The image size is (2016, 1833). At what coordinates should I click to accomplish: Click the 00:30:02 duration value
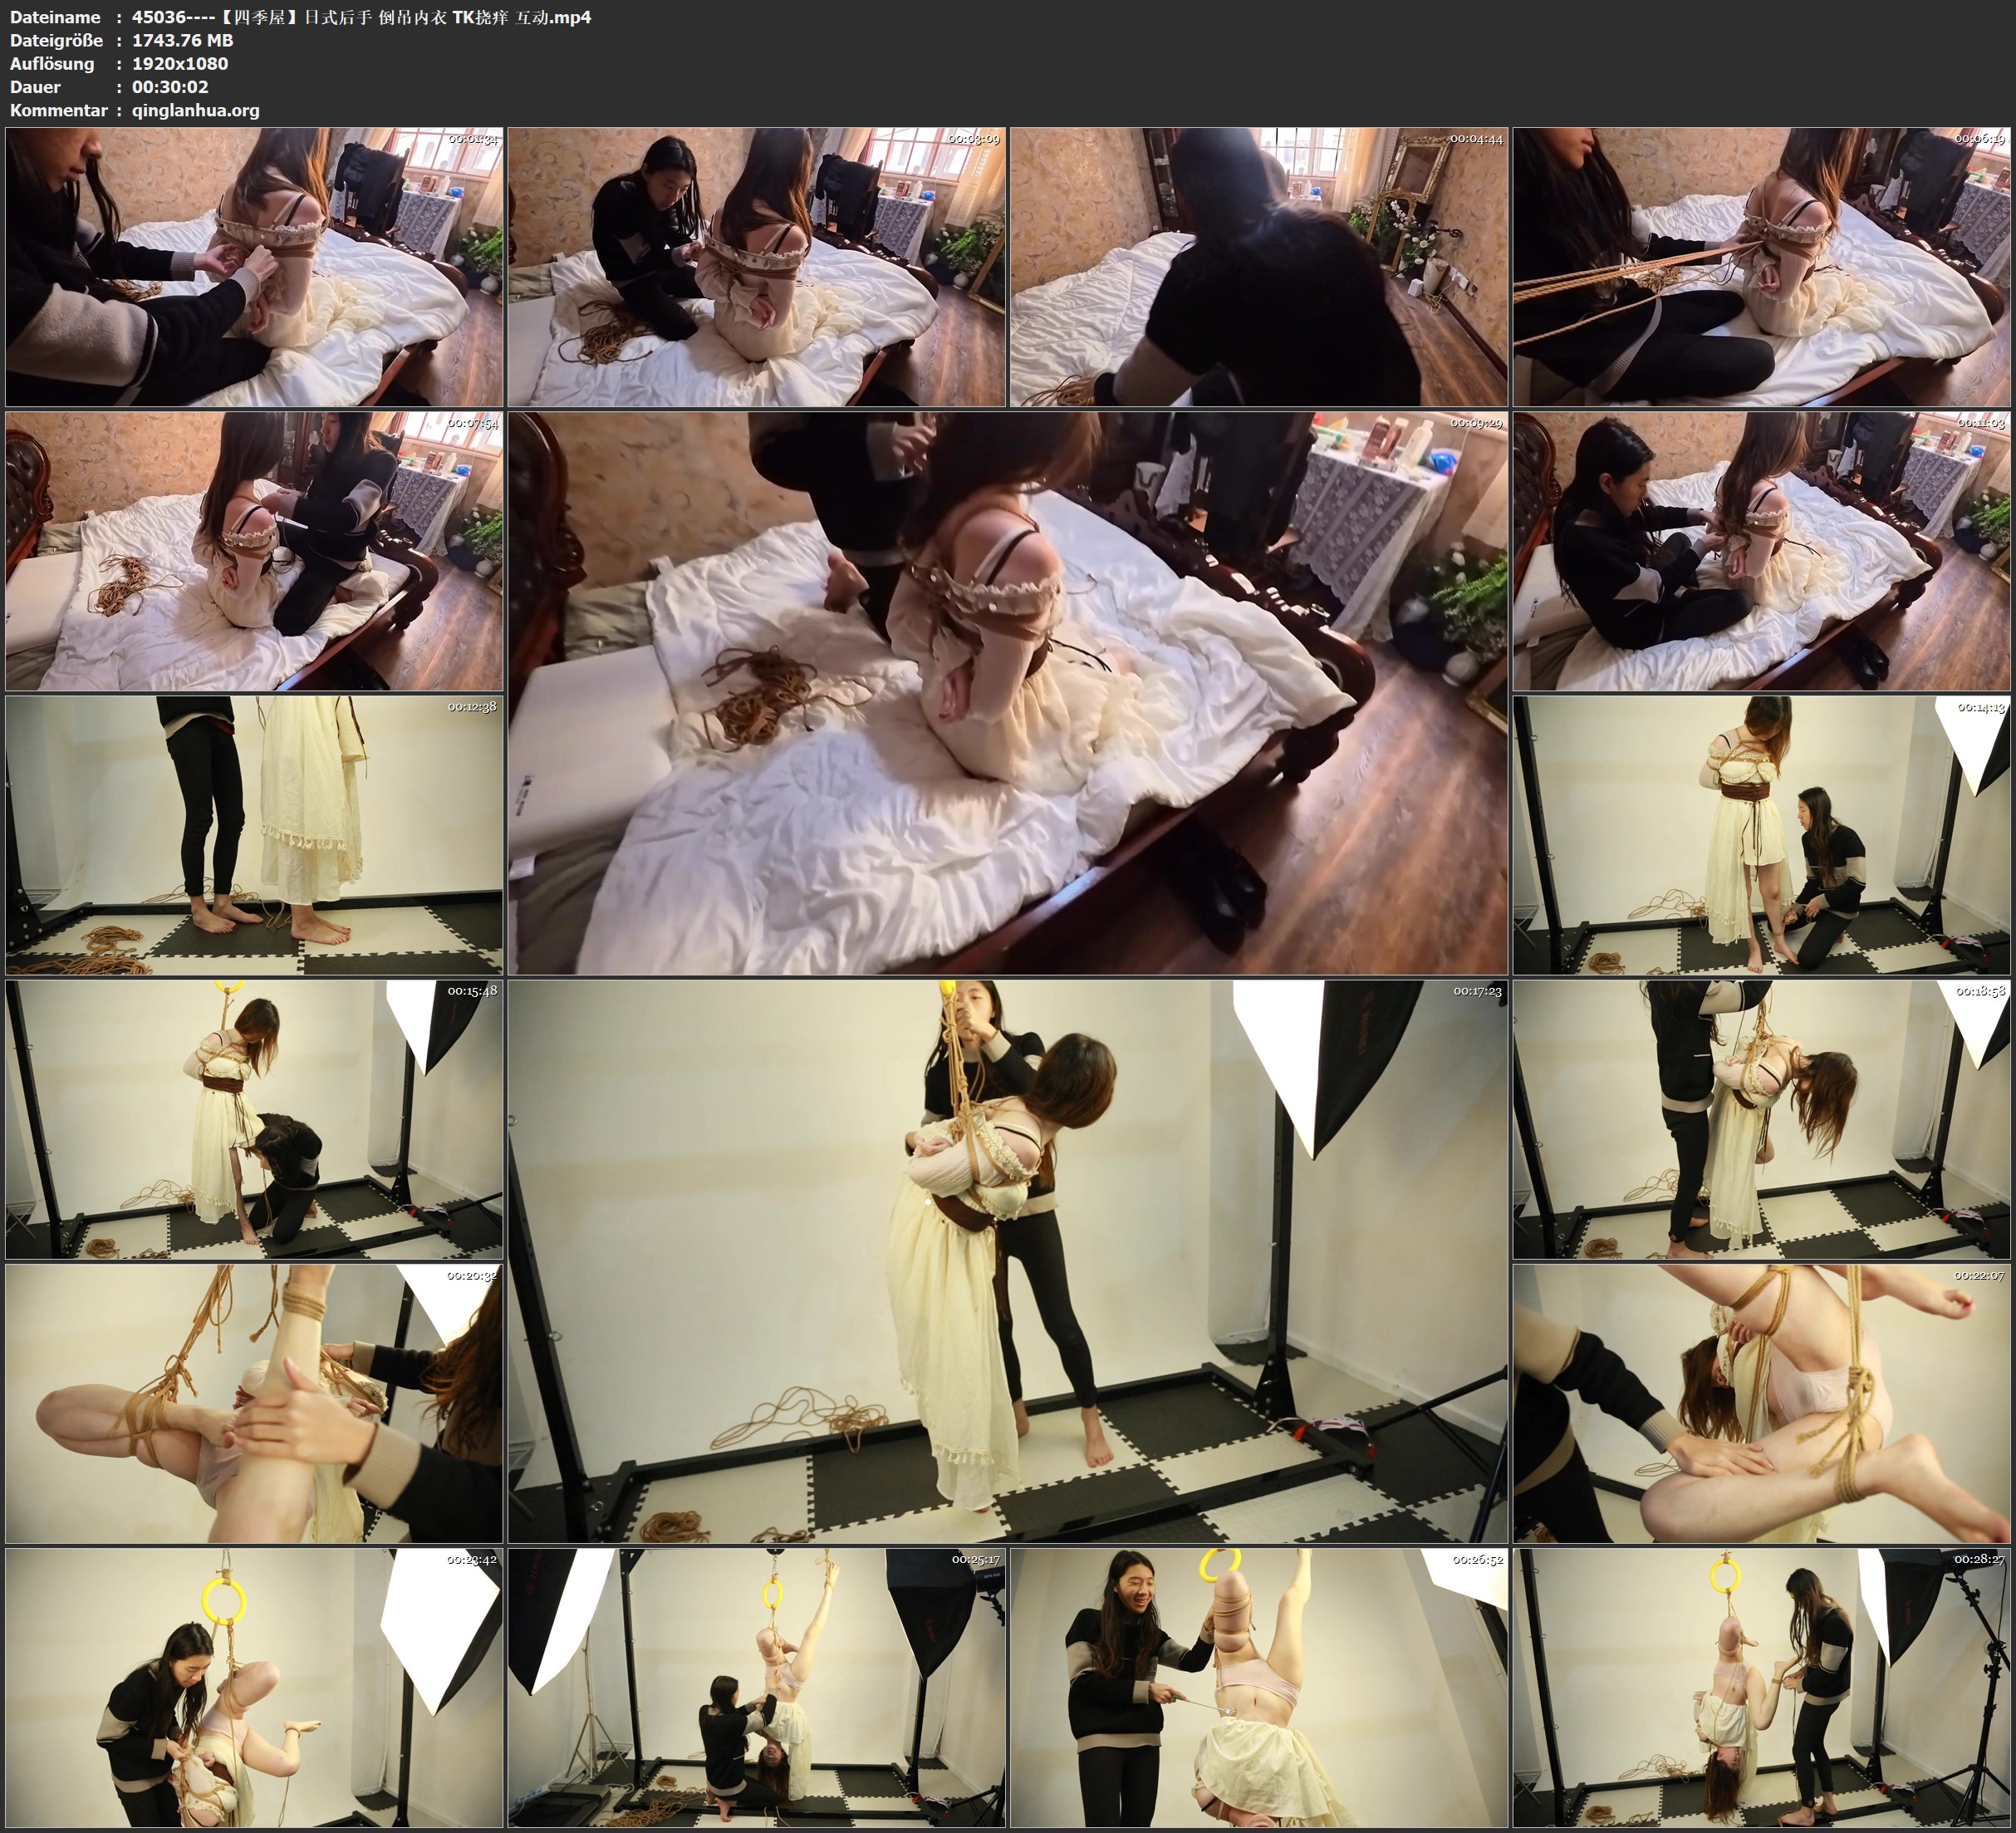pos(170,87)
